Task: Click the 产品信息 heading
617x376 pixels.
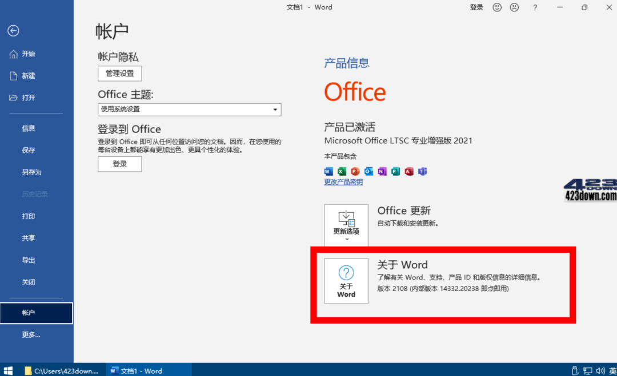Action: point(347,63)
